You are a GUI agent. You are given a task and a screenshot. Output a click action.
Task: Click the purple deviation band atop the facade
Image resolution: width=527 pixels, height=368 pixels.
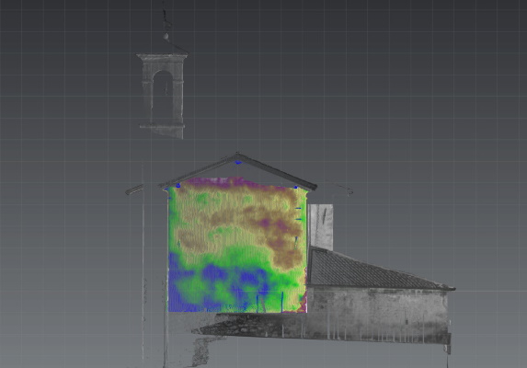click(x=235, y=182)
